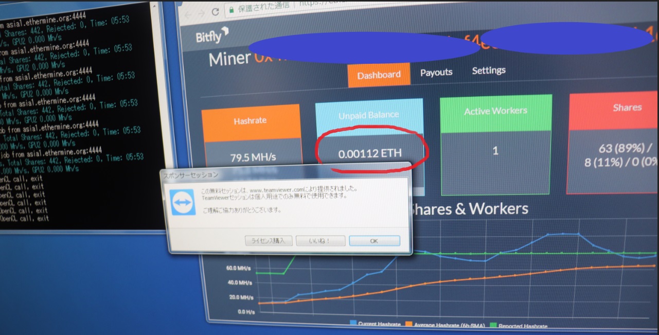Click the Reported Hashrate legend label
This screenshot has width=659, height=335.
(x=522, y=326)
